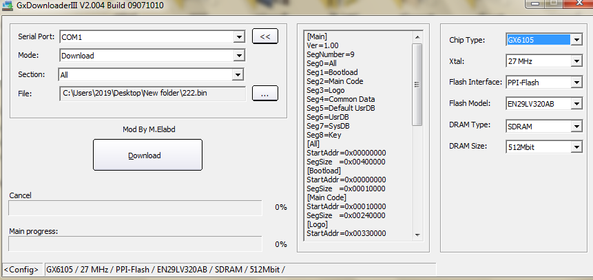Open the Serial Port COM1 dropdown
Image resolution: width=593 pixels, height=280 pixels.
pos(238,37)
